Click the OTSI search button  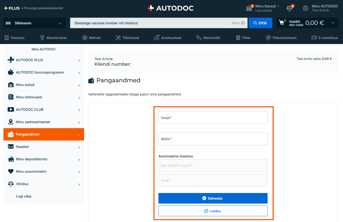coord(260,23)
